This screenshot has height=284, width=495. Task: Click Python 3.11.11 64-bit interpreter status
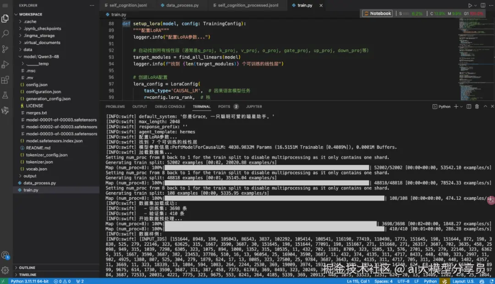tap(30, 281)
